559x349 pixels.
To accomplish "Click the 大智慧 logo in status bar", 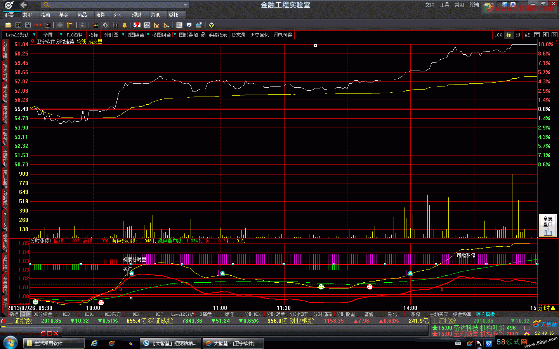I will coord(545,324).
